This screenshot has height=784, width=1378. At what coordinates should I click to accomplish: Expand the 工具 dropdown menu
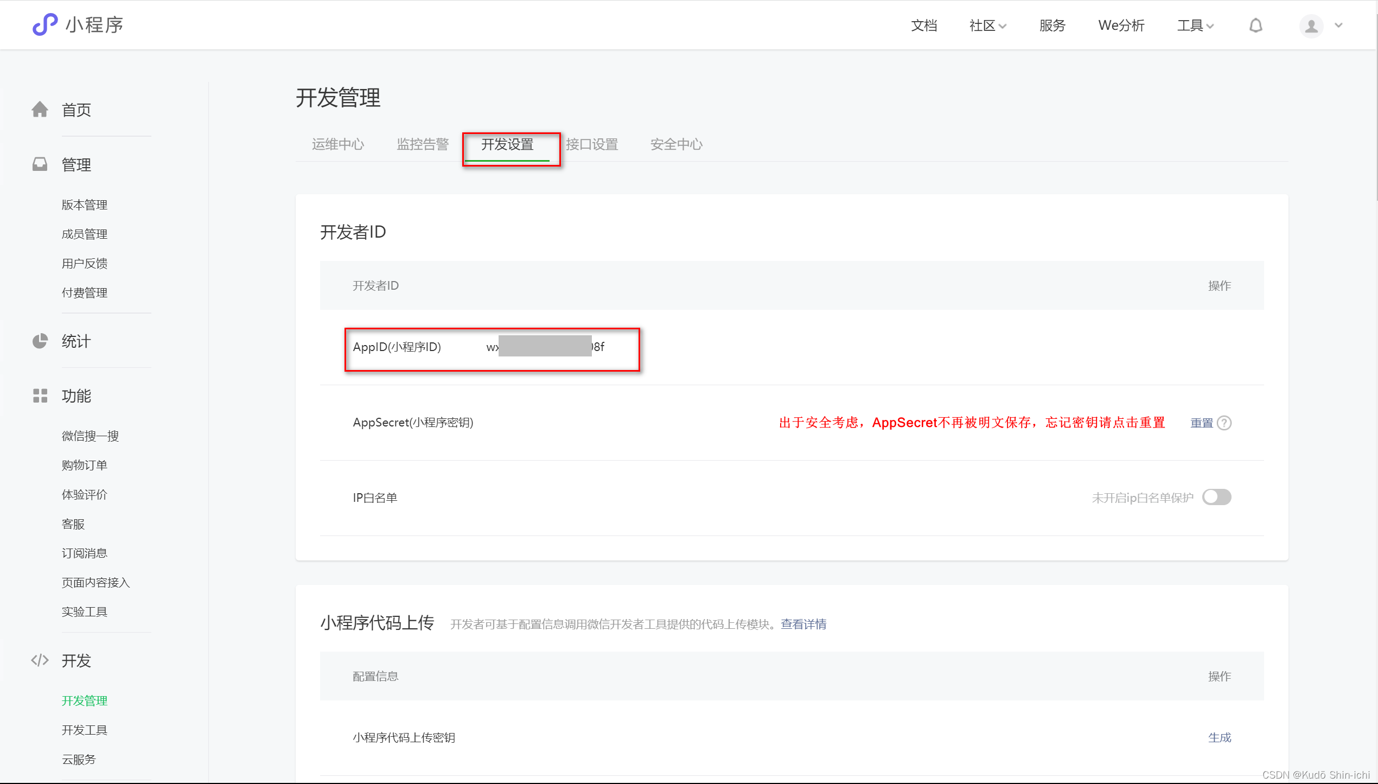1195,26
